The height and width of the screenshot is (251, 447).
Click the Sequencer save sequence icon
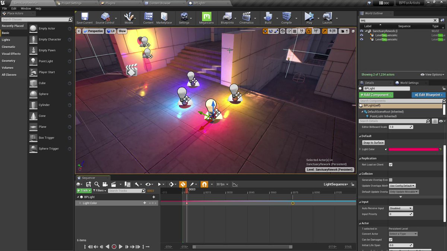(x=89, y=184)
